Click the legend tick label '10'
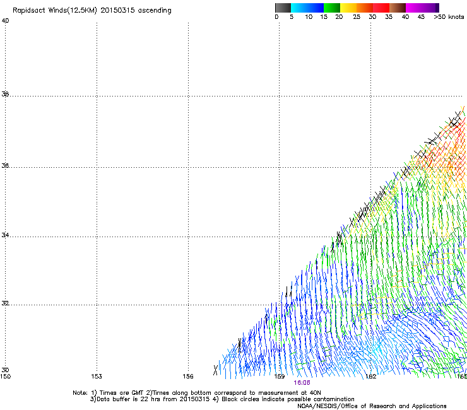The width and height of the screenshot is (467, 410). [309, 16]
